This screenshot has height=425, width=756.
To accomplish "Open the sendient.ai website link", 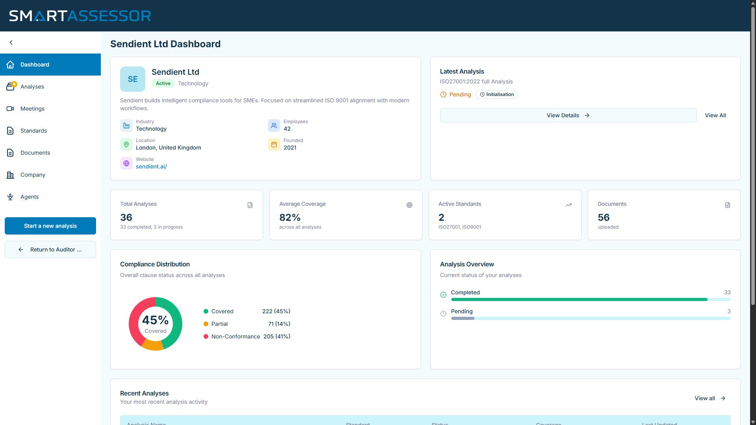I will tap(151, 166).
